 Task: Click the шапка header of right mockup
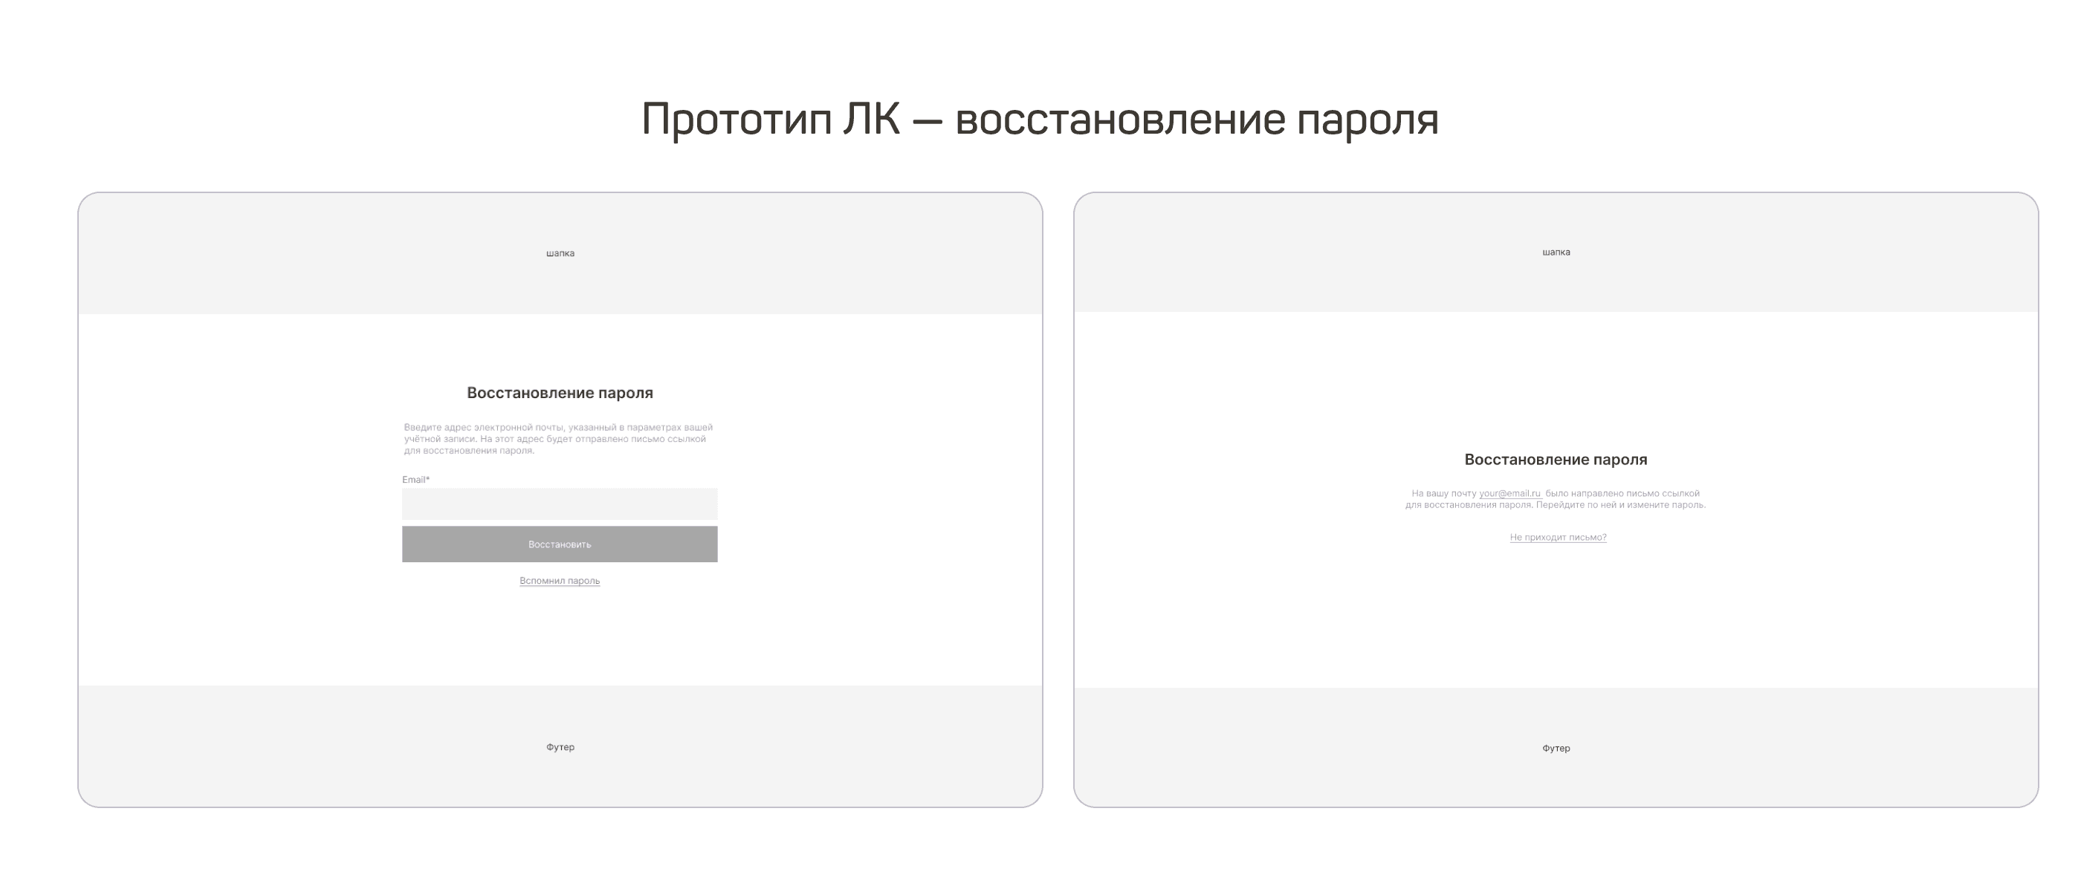tap(1556, 252)
